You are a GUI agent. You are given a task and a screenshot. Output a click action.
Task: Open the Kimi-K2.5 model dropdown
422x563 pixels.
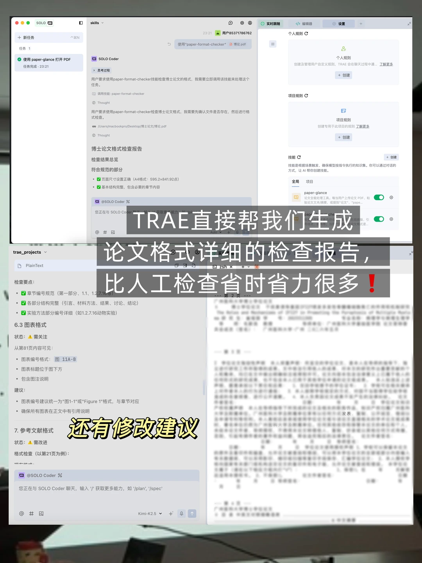(150, 514)
